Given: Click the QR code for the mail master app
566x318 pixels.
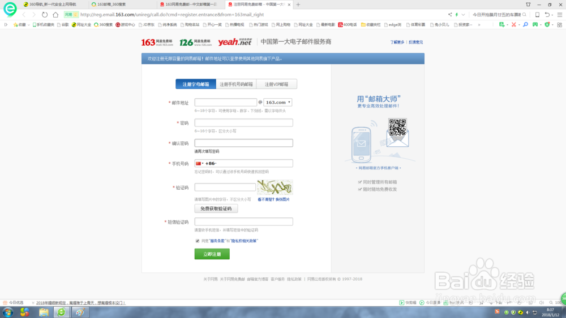Looking at the screenshot, I should (x=397, y=127).
